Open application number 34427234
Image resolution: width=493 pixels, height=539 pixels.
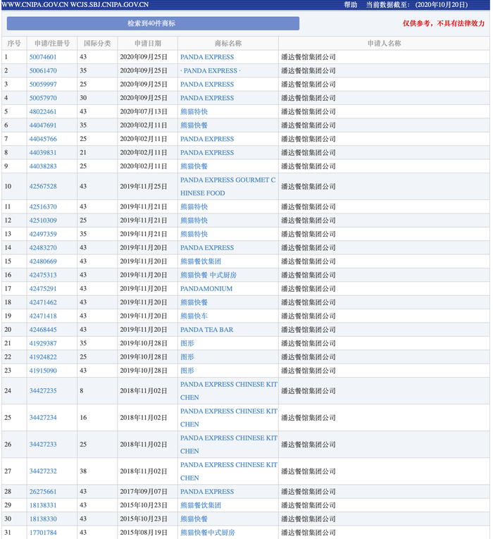(43, 418)
